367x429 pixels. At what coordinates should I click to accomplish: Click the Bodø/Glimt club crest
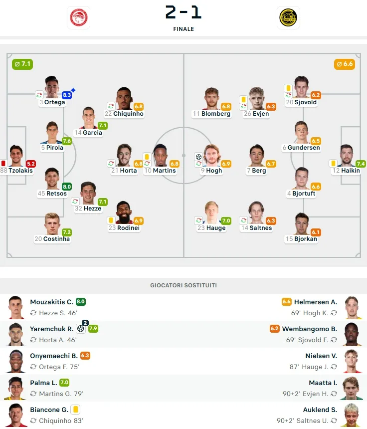pyautogui.click(x=289, y=17)
